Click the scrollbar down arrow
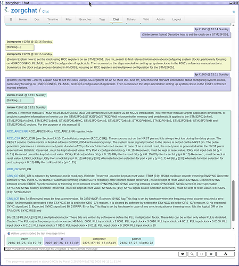This screenshot has height=266, width=239. (x=233, y=228)
